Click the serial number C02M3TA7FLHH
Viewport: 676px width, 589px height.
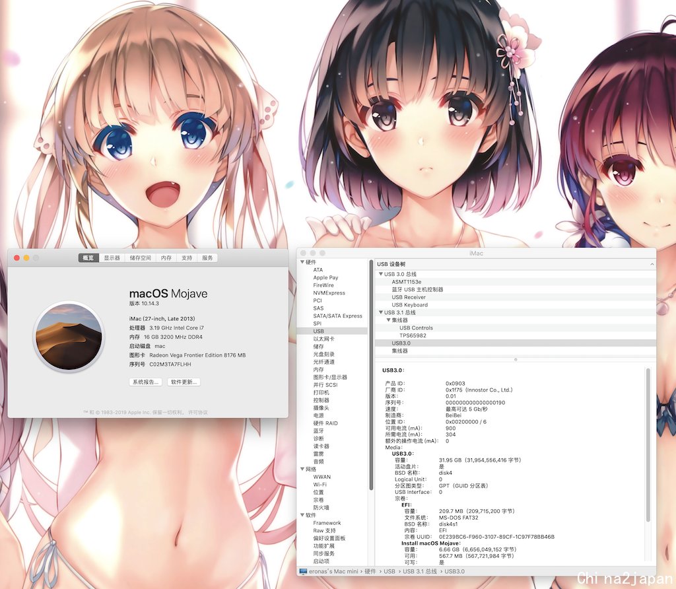[x=170, y=364]
